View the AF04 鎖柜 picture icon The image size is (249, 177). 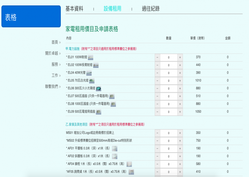pyautogui.click(x=129, y=164)
